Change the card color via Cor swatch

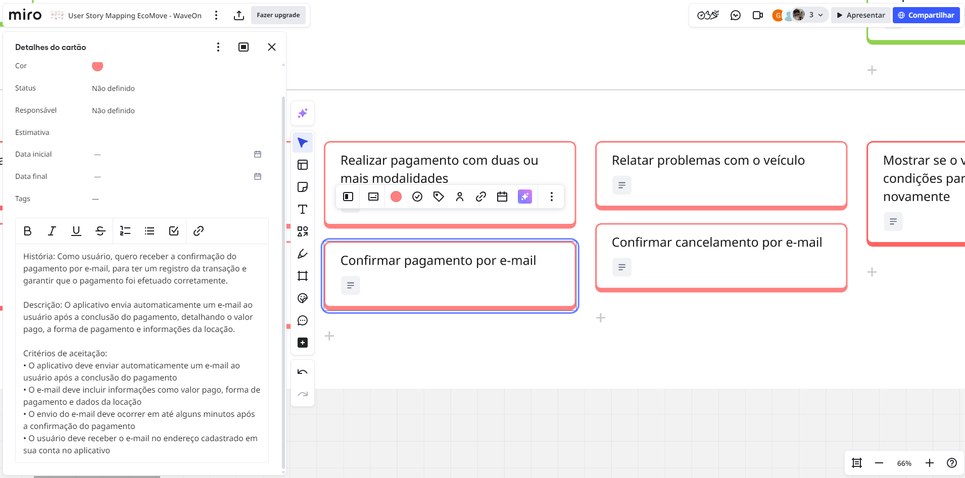point(98,66)
